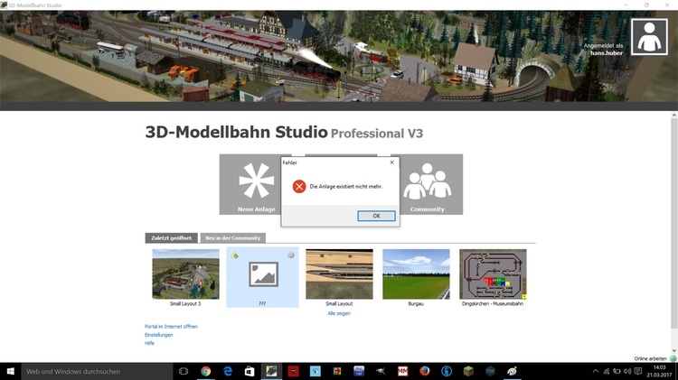Click Online arbeiten status indicator
The height and width of the screenshot is (380, 678).
(x=655, y=358)
